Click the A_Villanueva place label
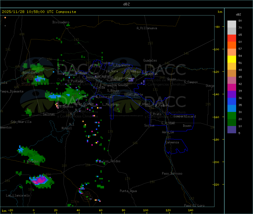Screen dimensions: 253x214 point(147,28)
